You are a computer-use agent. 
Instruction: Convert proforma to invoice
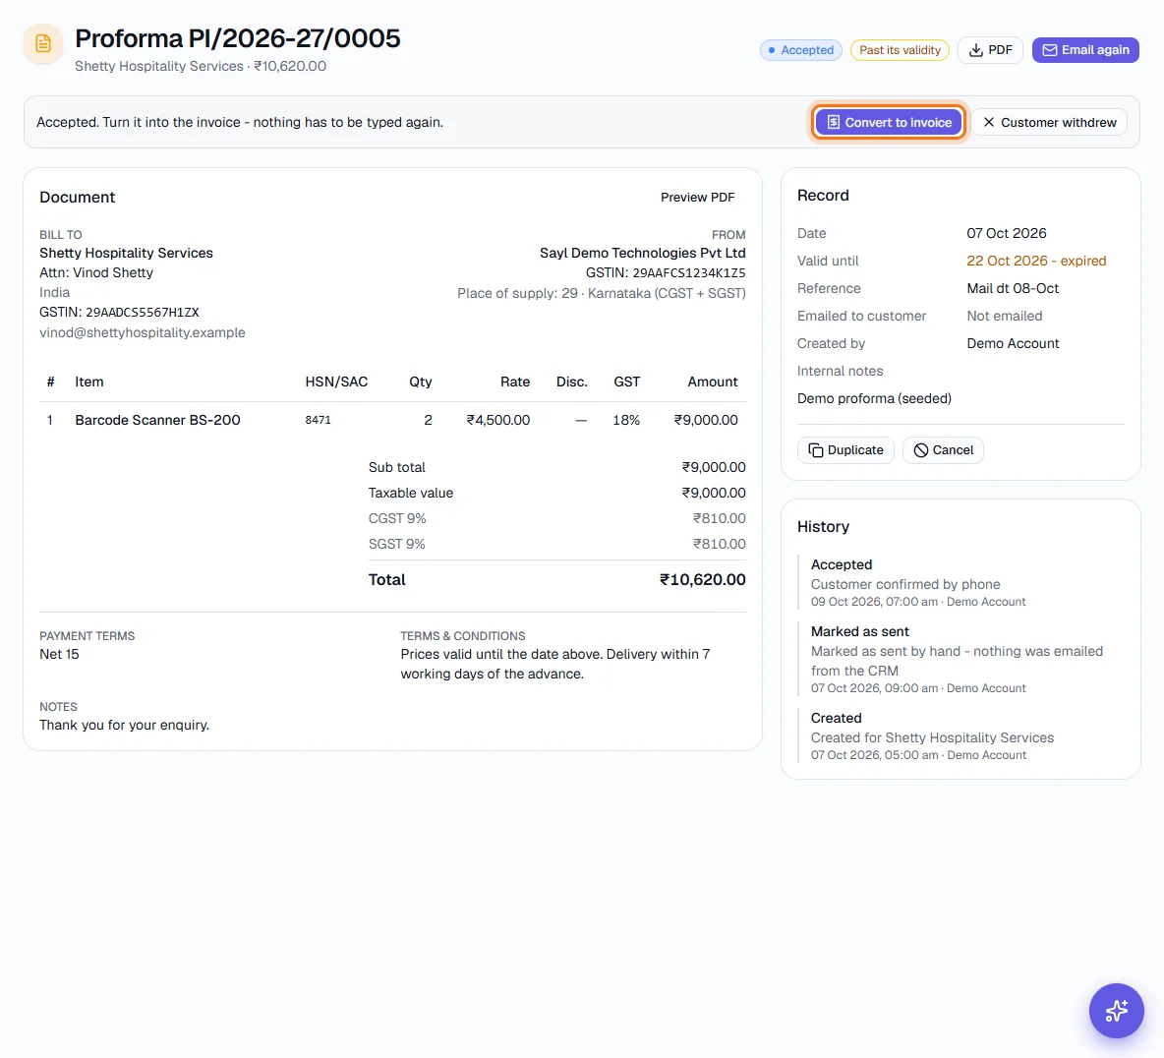(889, 123)
